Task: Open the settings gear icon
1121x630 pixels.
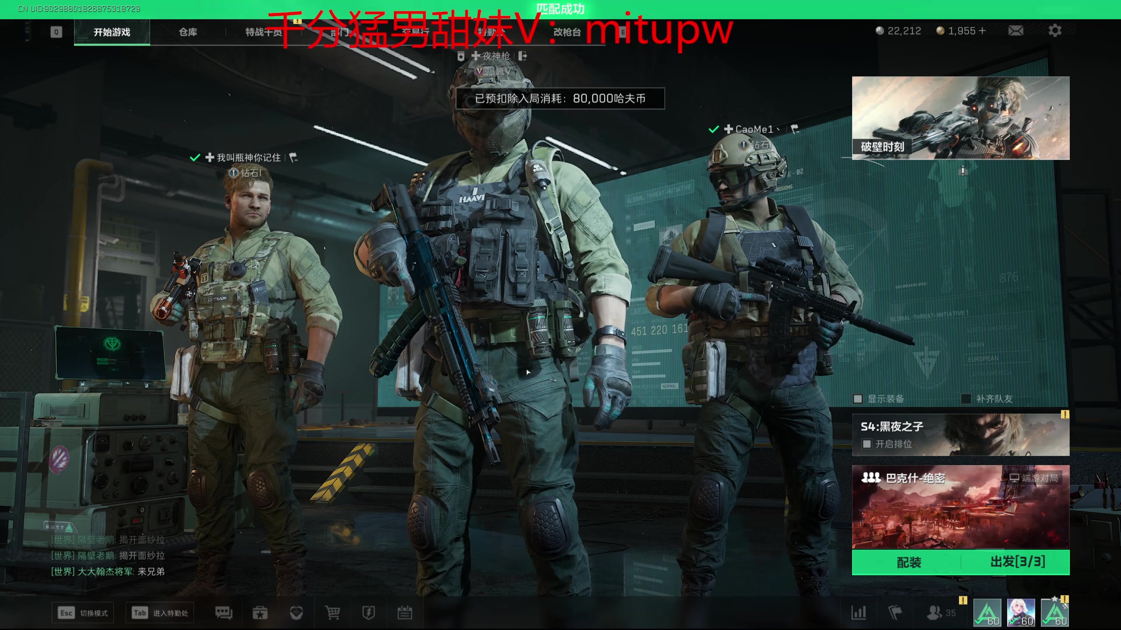Action: tap(1055, 31)
